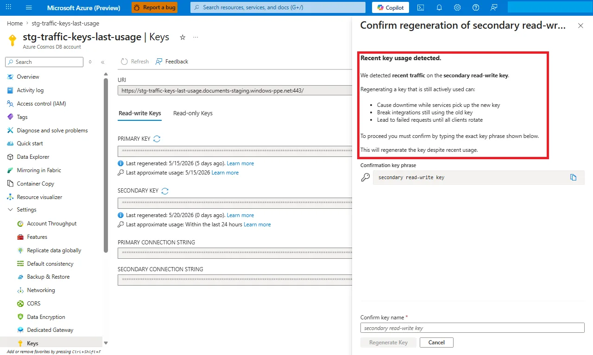Open Learn more beside Within the last 24 hours
This screenshot has width=593, height=355.
257,224
